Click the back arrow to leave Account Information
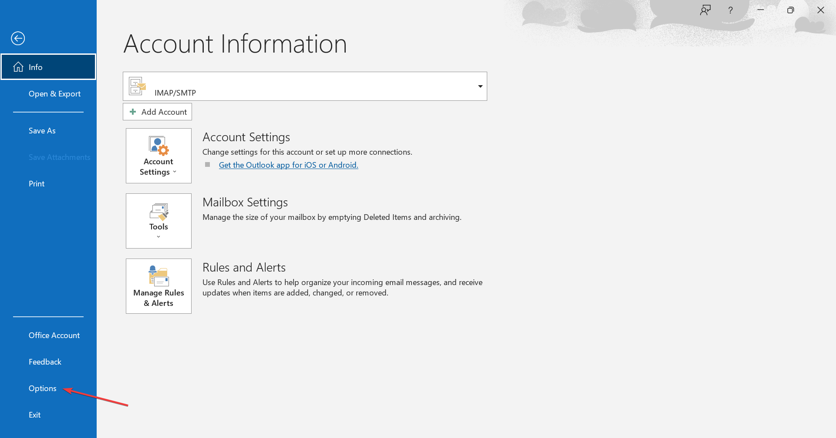 pos(18,38)
